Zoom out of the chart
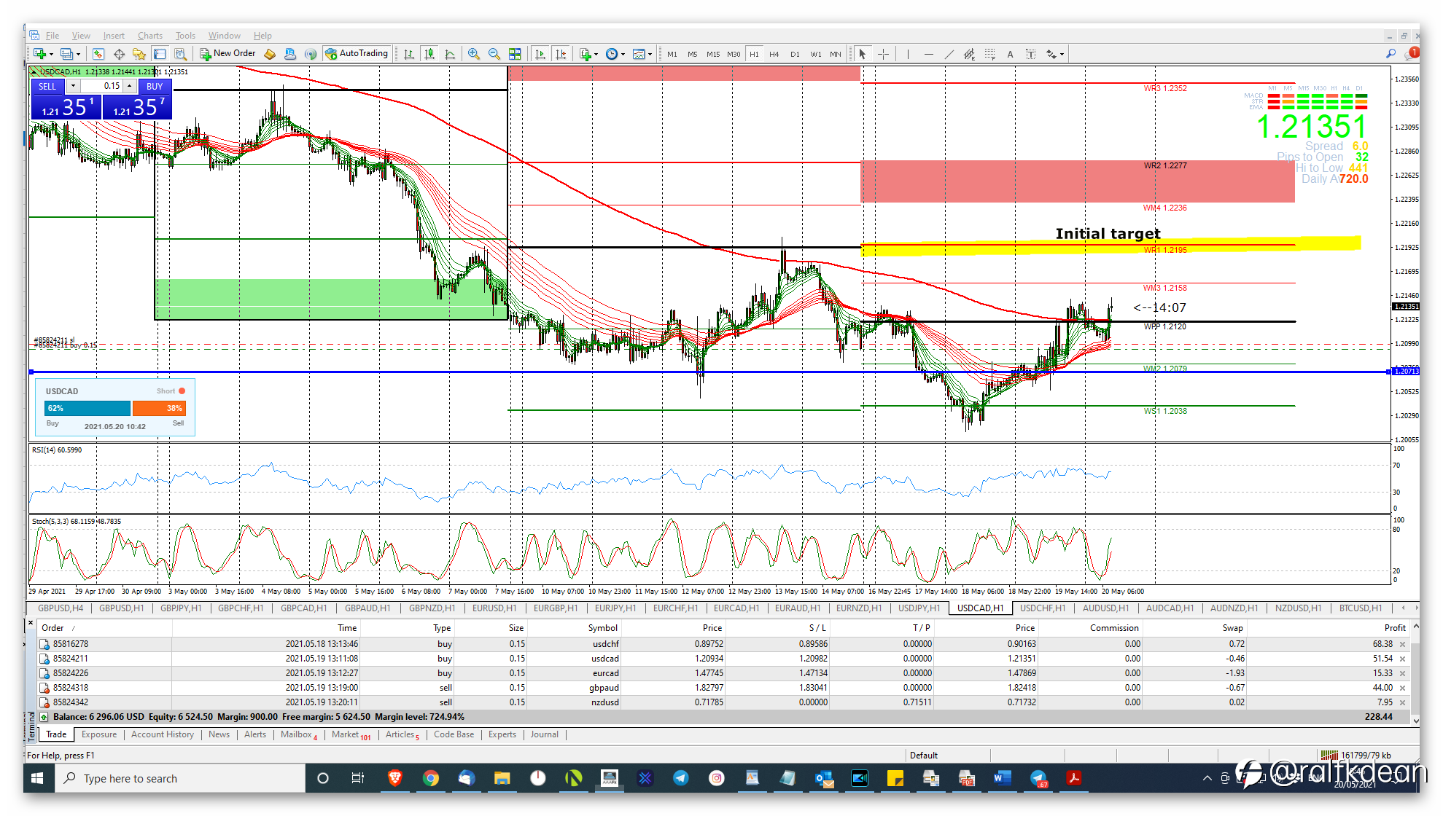This screenshot has width=1443, height=816. pos(494,54)
